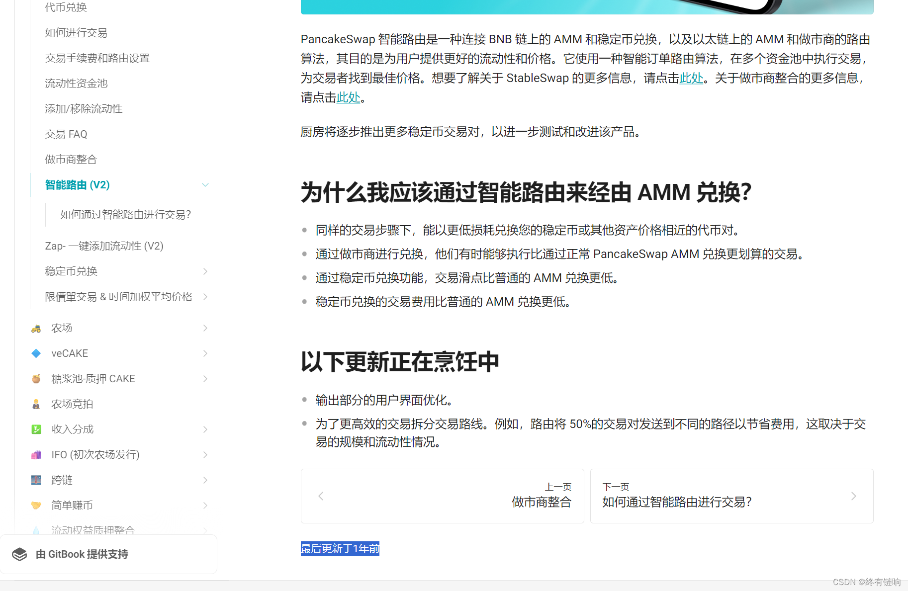Click the tractor icon beside 农场

point(36,328)
